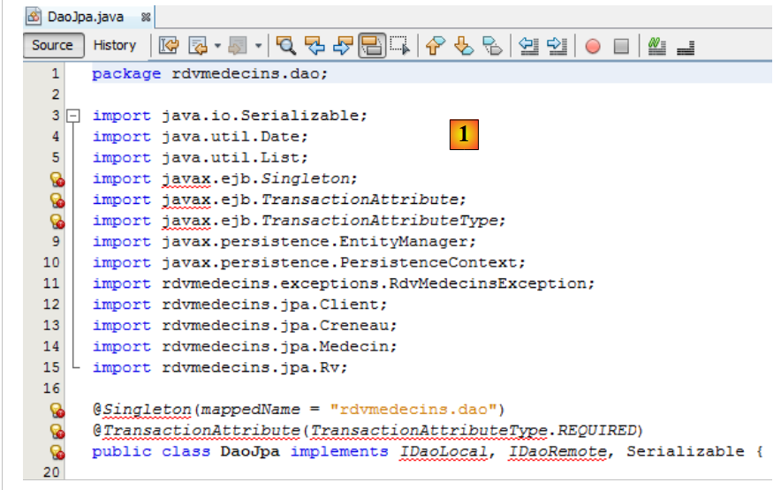781x490 pixels.
Task: Start macro recording with red circle
Action: pyautogui.click(x=593, y=46)
